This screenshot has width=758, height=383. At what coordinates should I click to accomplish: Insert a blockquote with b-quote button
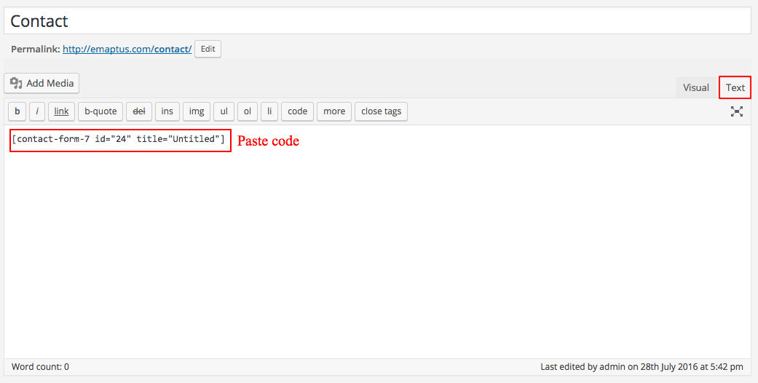100,111
